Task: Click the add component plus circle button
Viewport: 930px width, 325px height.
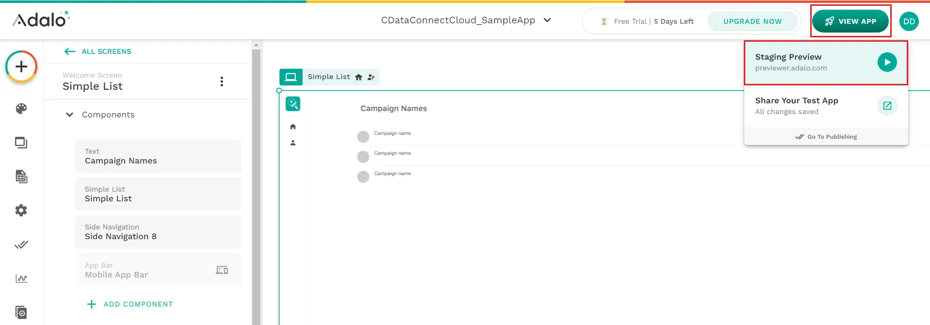Action: pos(21,66)
